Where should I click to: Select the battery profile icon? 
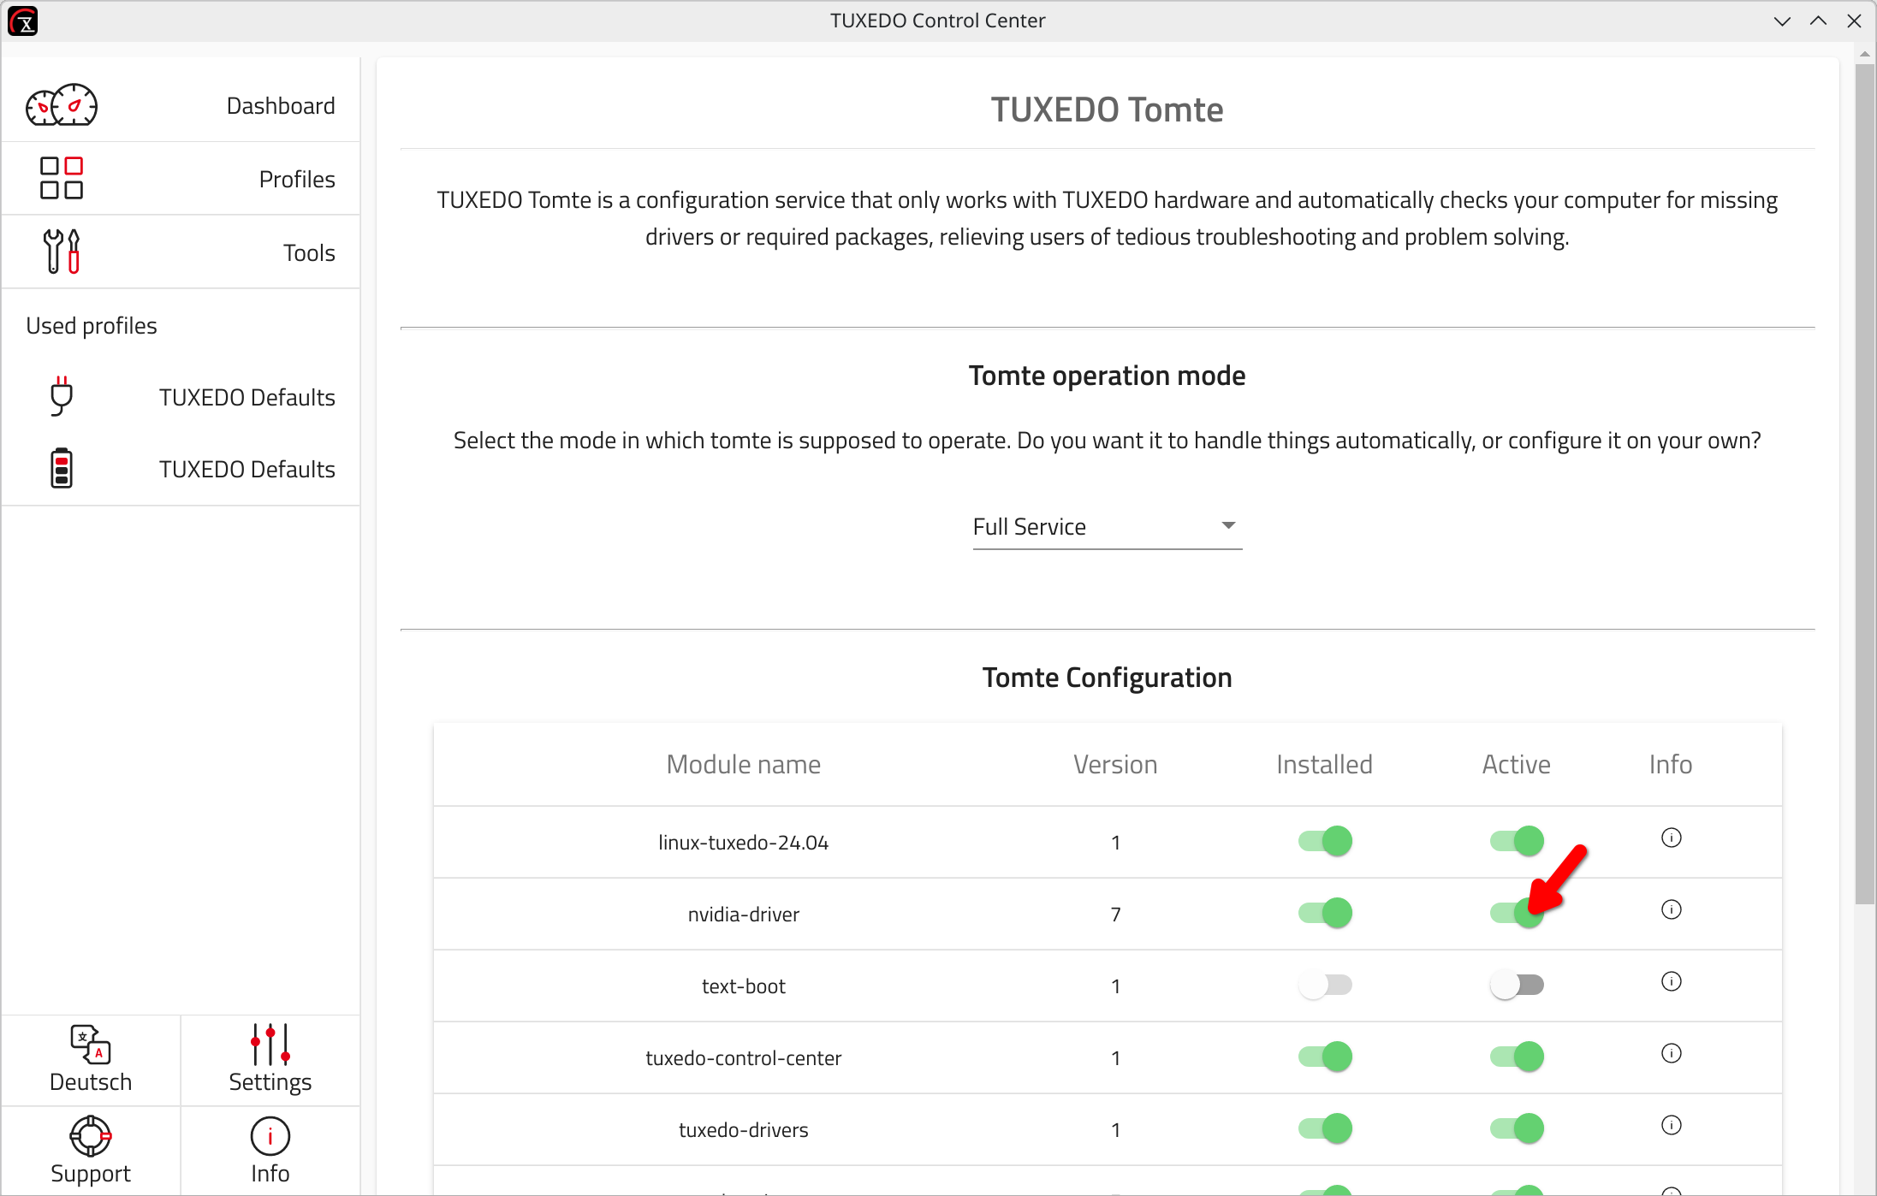click(62, 468)
